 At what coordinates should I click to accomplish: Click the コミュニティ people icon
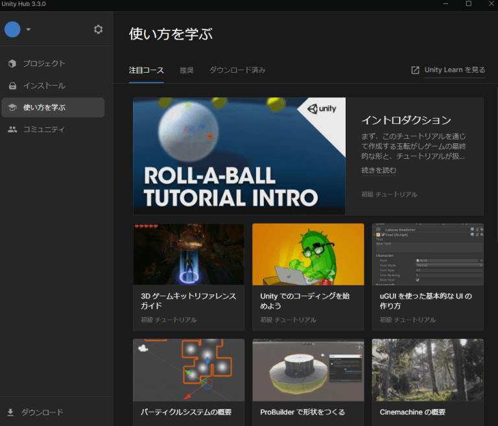point(12,129)
